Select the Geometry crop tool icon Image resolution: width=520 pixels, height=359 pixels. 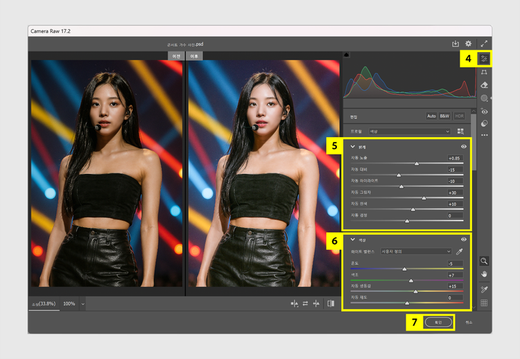tap(484, 72)
